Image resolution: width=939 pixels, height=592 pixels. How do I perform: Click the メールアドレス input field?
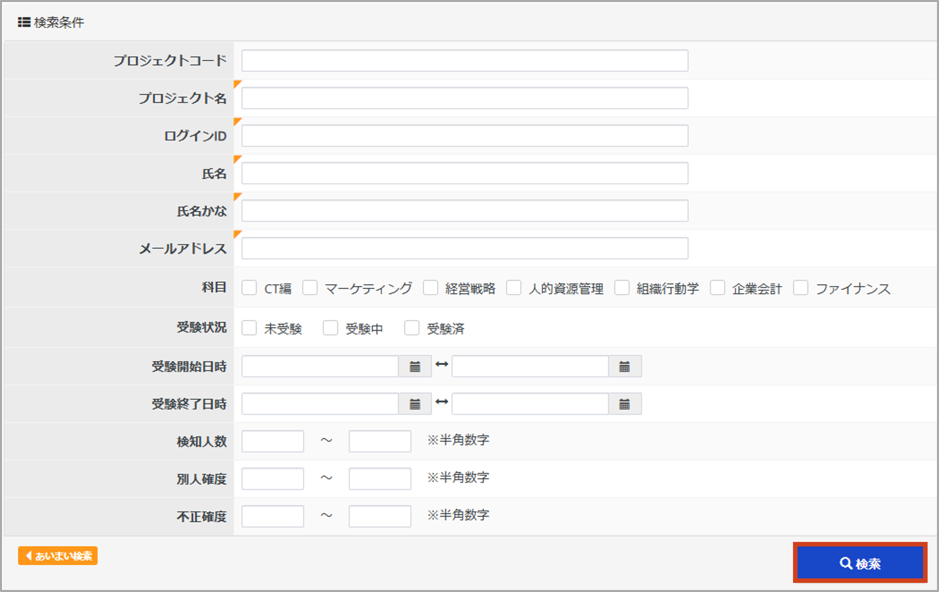coord(464,248)
